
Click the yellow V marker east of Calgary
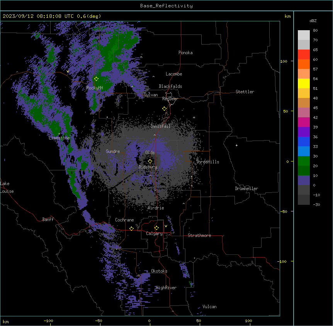click(x=166, y=226)
